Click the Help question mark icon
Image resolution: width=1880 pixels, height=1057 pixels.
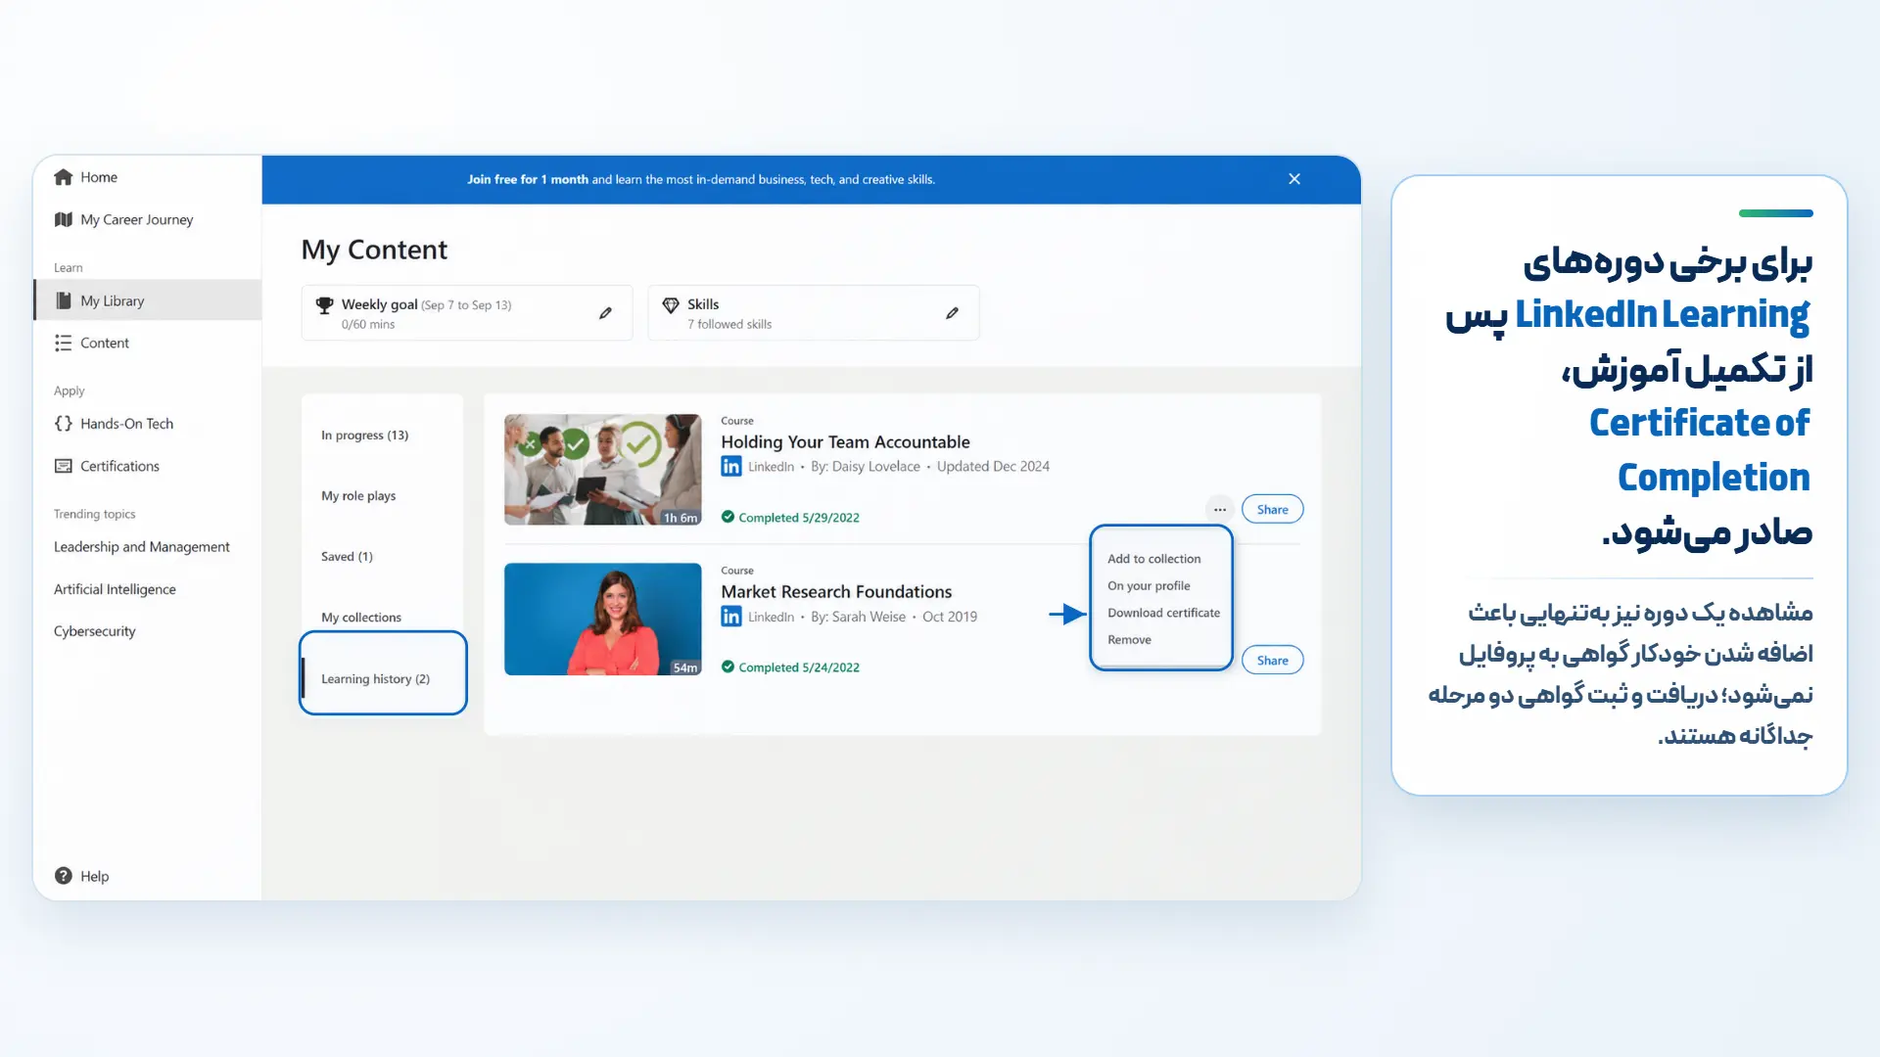tap(64, 876)
